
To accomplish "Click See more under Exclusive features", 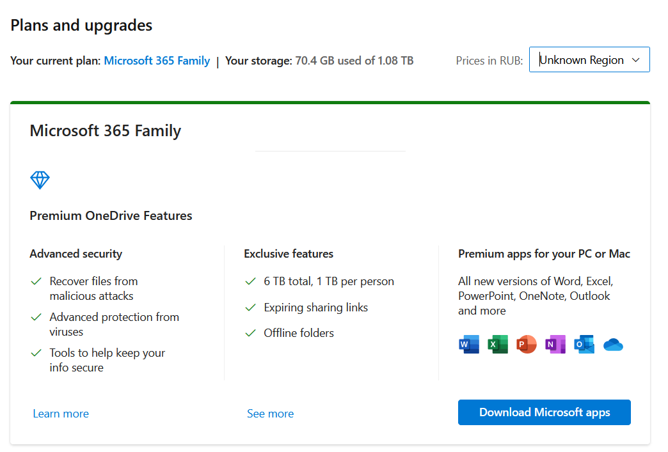I will [x=271, y=414].
